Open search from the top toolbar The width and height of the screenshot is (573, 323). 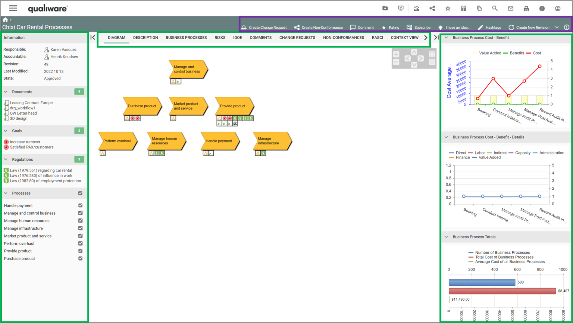(x=495, y=8)
